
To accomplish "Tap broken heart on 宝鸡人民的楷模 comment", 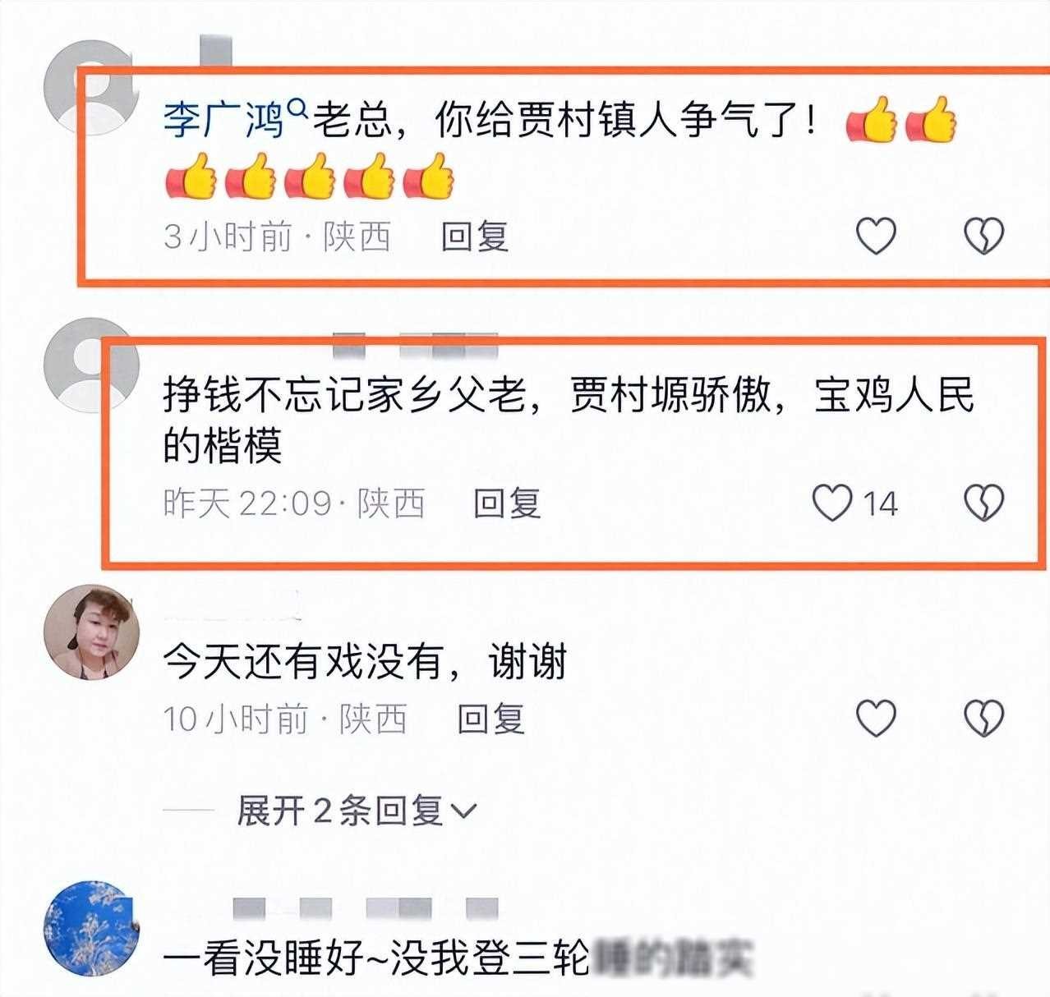I will [x=983, y=503].
